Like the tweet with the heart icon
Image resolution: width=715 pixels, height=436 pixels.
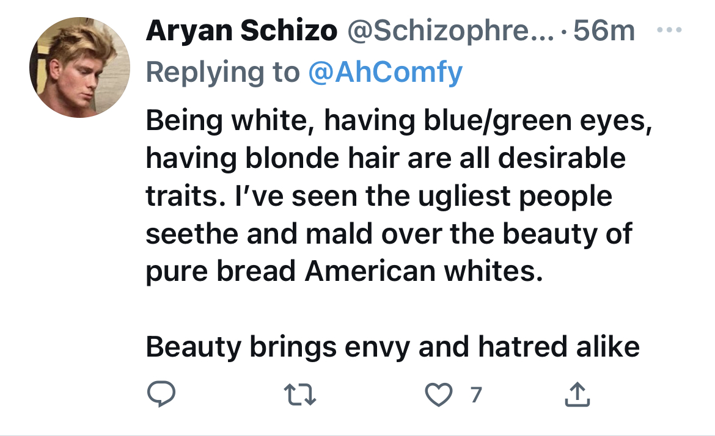[439, 394]
